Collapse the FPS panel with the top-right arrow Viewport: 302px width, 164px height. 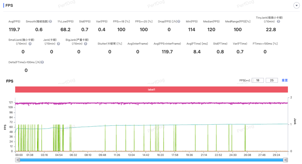pyautogui.click(x=296, y=5)
